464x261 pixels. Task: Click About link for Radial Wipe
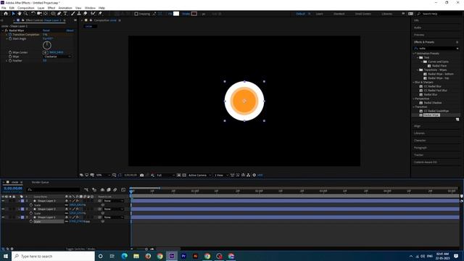coord(70,30)
